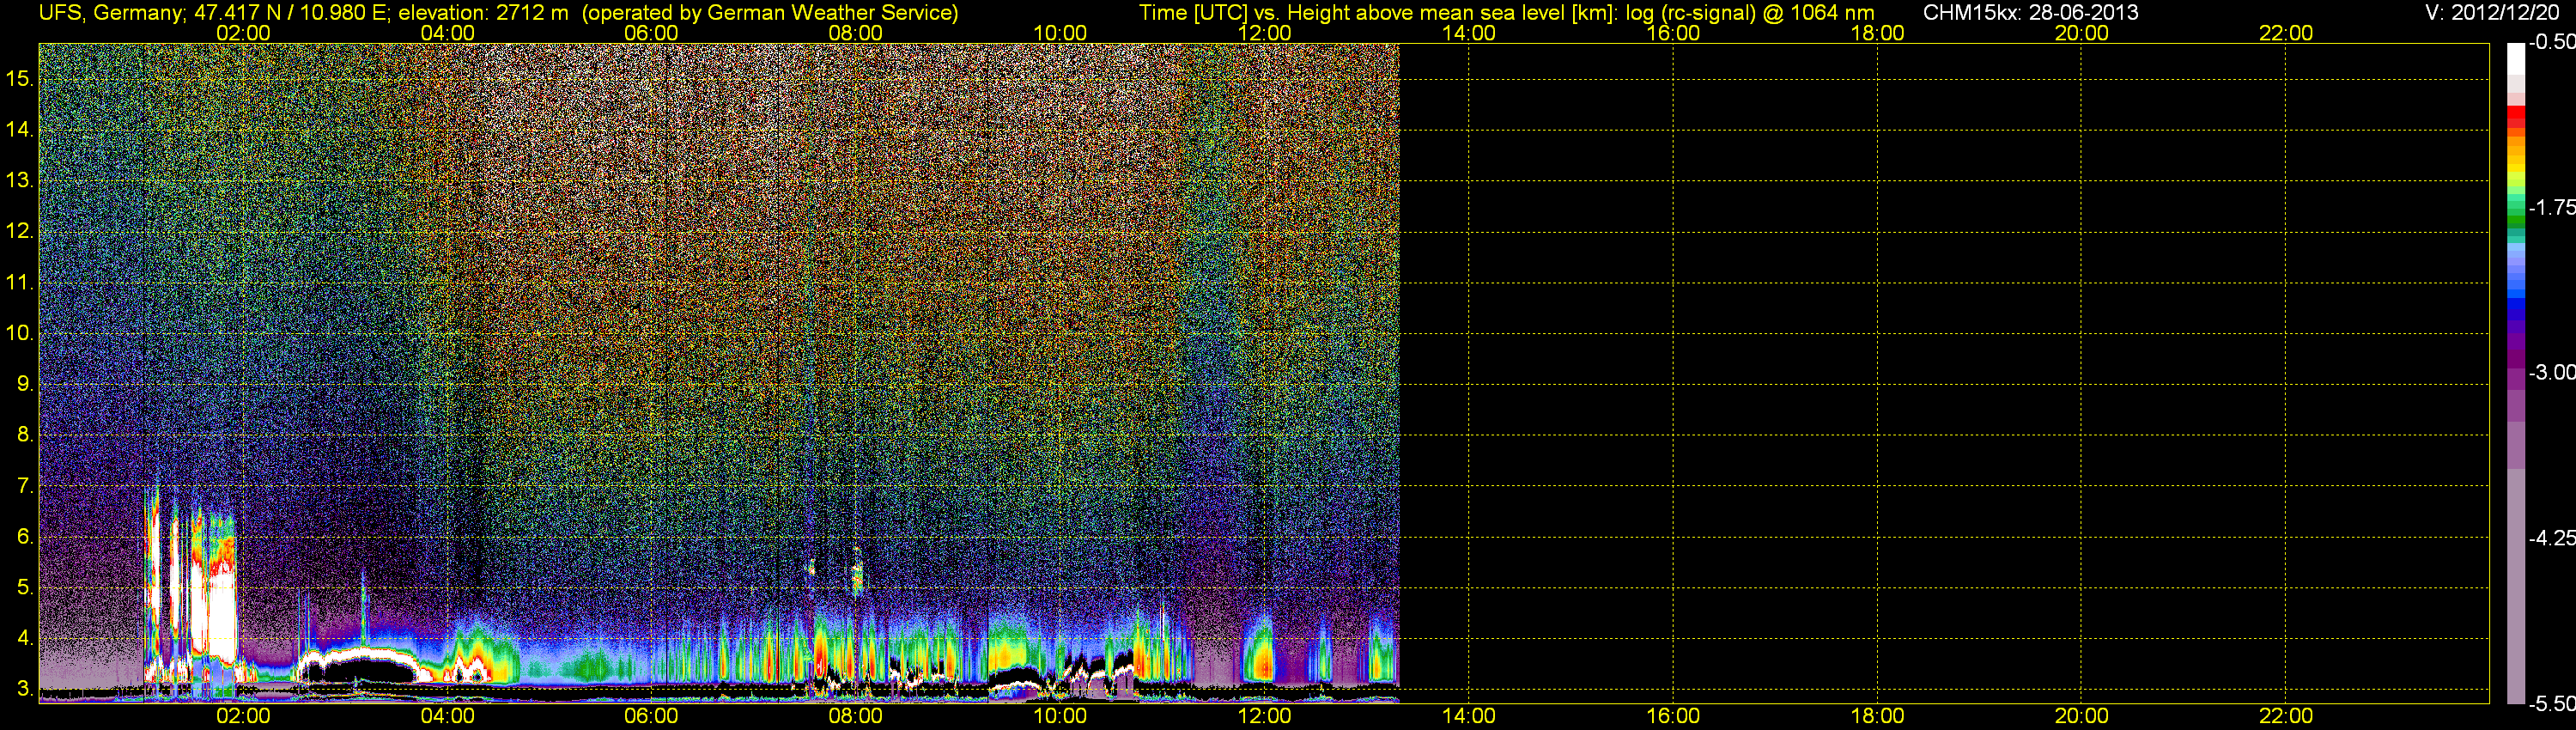
Task: Click the 12:00 label on the bottom time axis
Action: (1264, 716)
